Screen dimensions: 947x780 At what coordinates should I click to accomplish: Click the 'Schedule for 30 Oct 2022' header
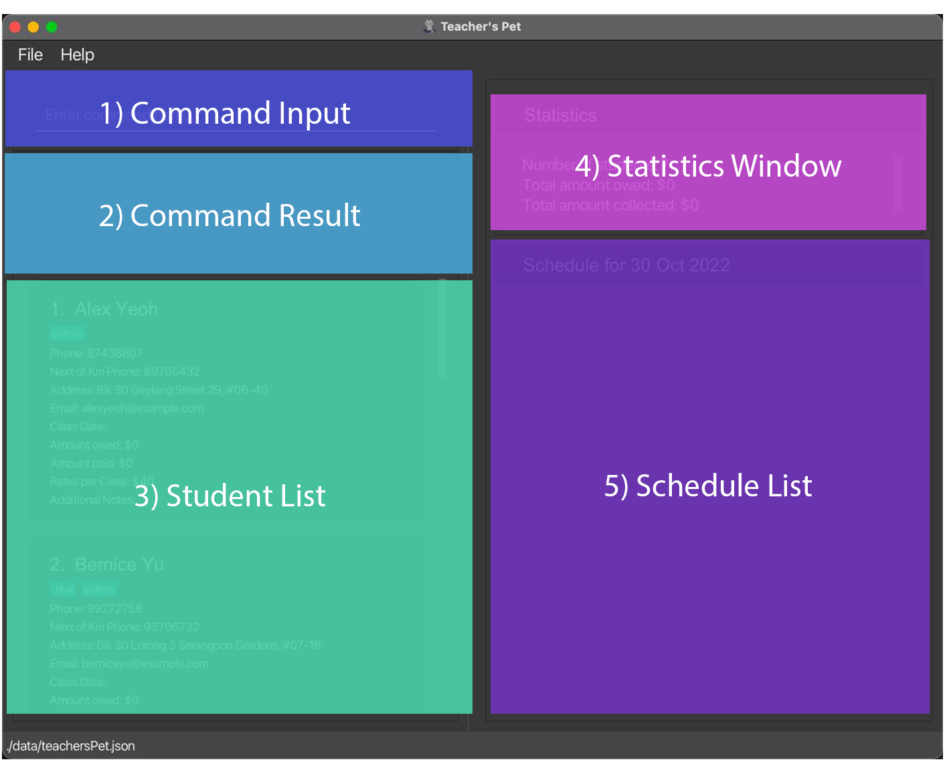click(626, 265)
